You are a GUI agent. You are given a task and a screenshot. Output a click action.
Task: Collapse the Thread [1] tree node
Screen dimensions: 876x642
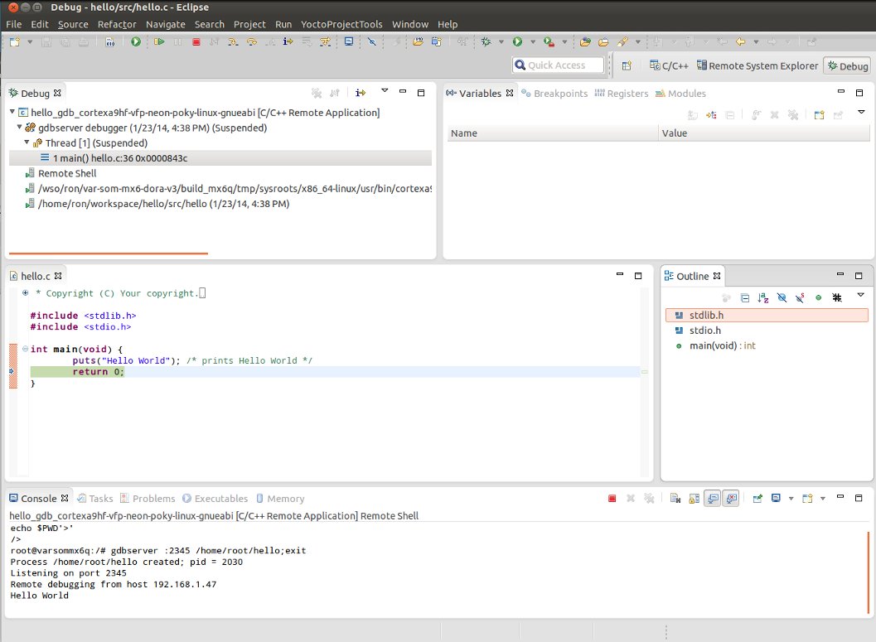27,143
